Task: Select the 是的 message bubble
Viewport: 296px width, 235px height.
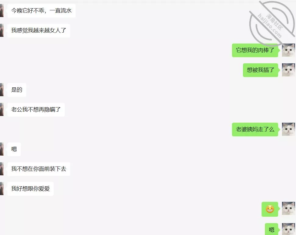Action: click(x=16, y=90)
